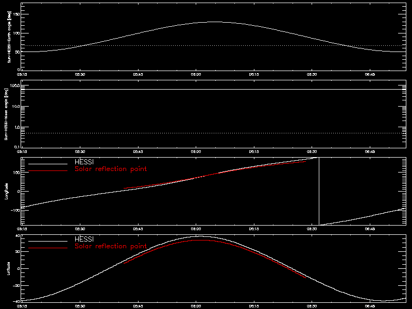Click the 40 tick on Latitude axis
This screenshot has height=309, width=412.
coord(18,236)
